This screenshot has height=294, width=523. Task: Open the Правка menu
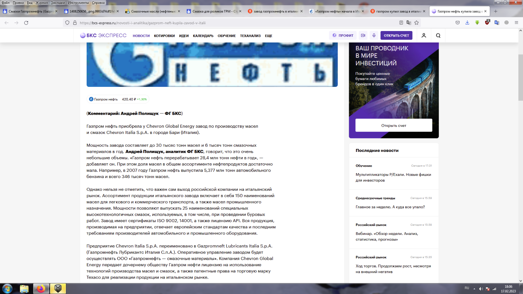pyautogui.click(x=18, y=3)
